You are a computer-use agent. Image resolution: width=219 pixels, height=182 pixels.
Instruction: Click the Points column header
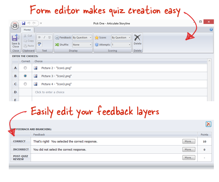(204, 135)
